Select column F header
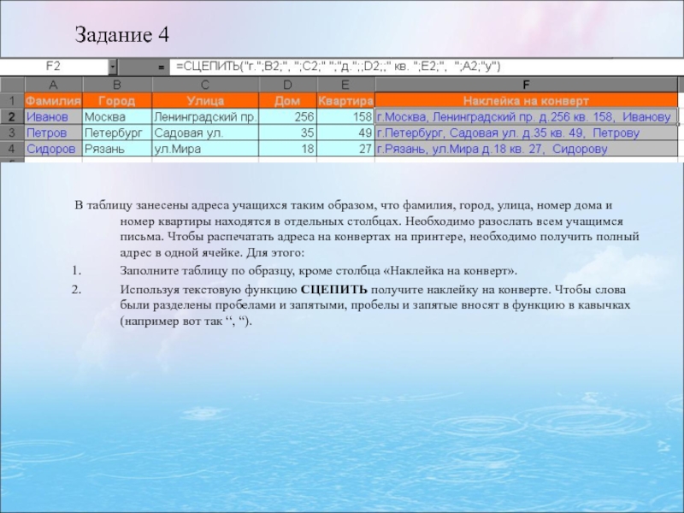Image resolution: width=684 pixels, height=513 pixels. point(525,84)
